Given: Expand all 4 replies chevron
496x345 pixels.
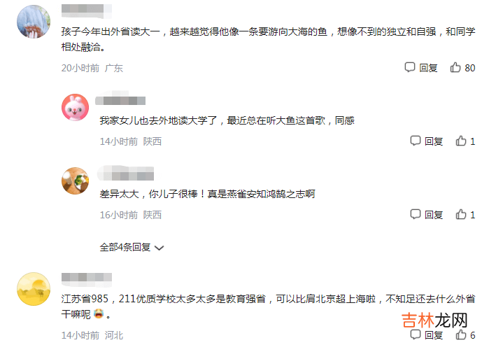Looking at the screenshot, I should coord(159,248).
